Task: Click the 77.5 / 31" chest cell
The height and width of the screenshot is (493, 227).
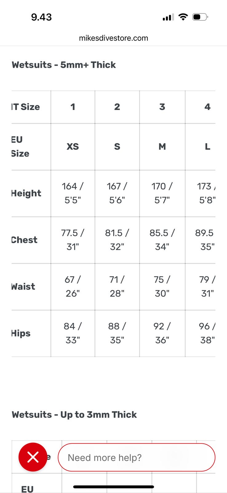Action: pos(73,240)
